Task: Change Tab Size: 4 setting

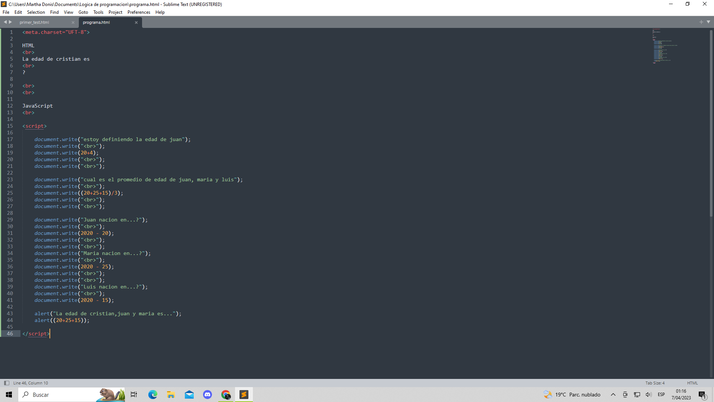Action: click(654, 383)
